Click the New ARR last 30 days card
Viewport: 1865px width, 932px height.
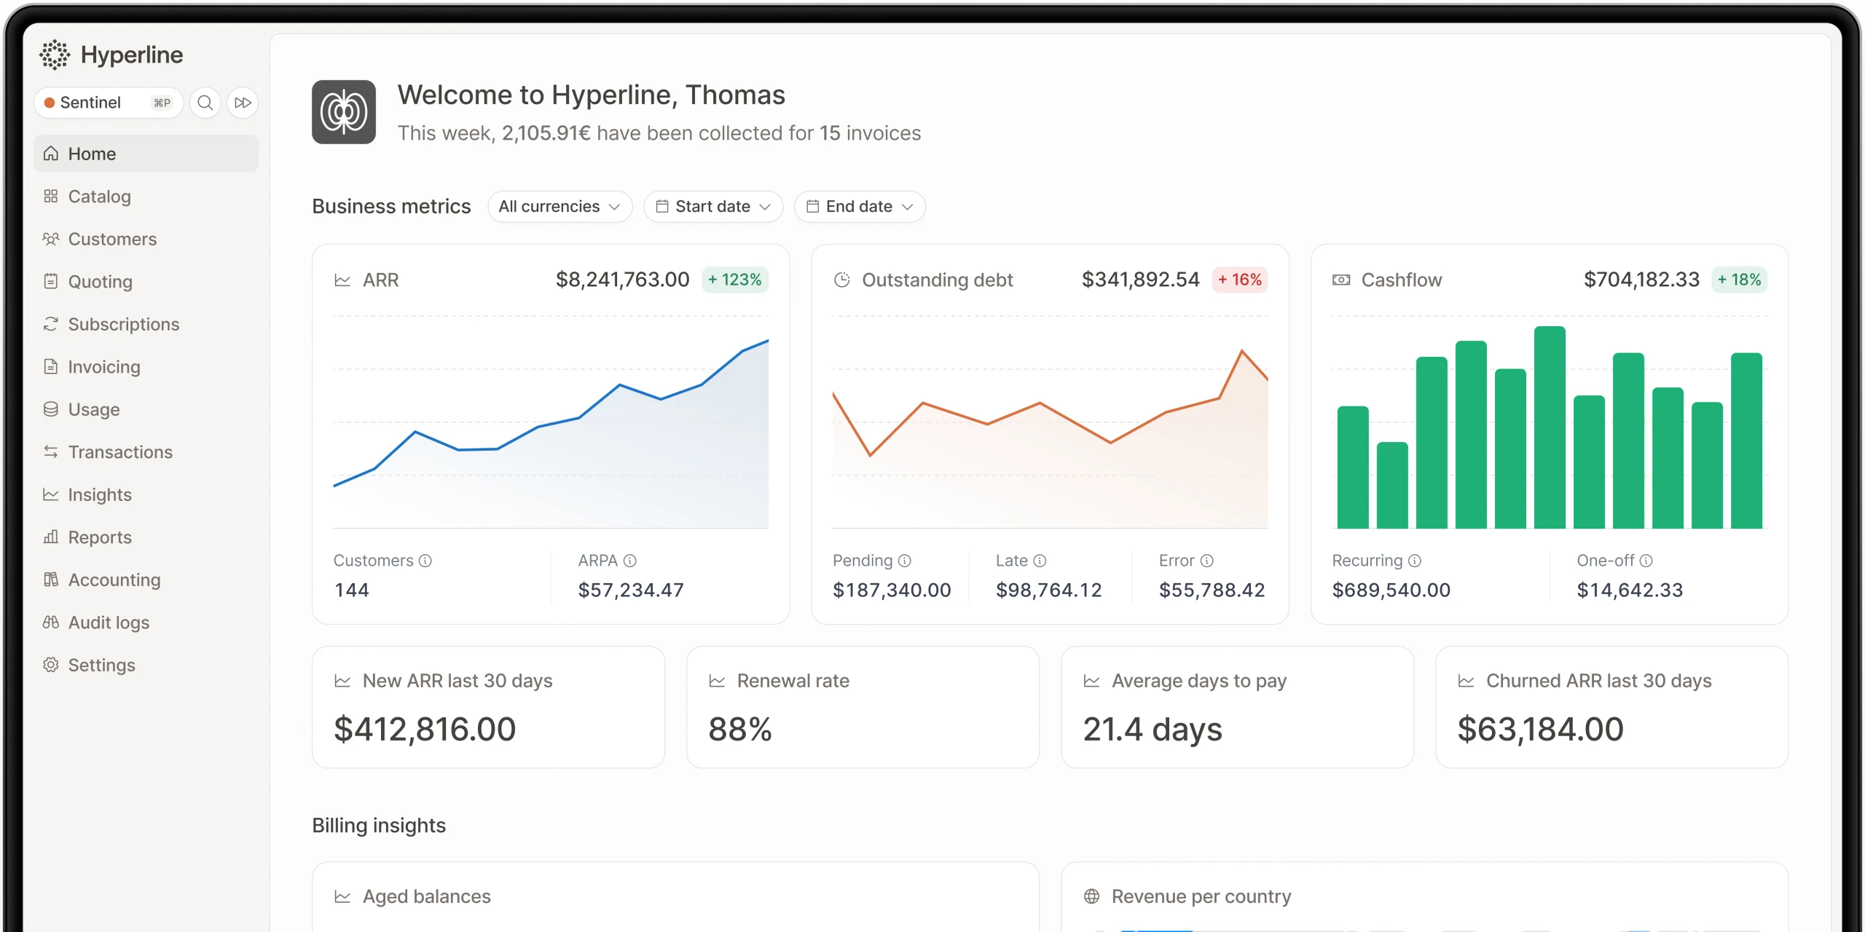coord(488,707)
